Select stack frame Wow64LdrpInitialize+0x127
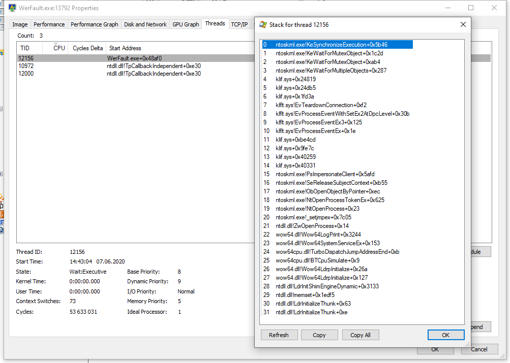 [x=338, y=278]
